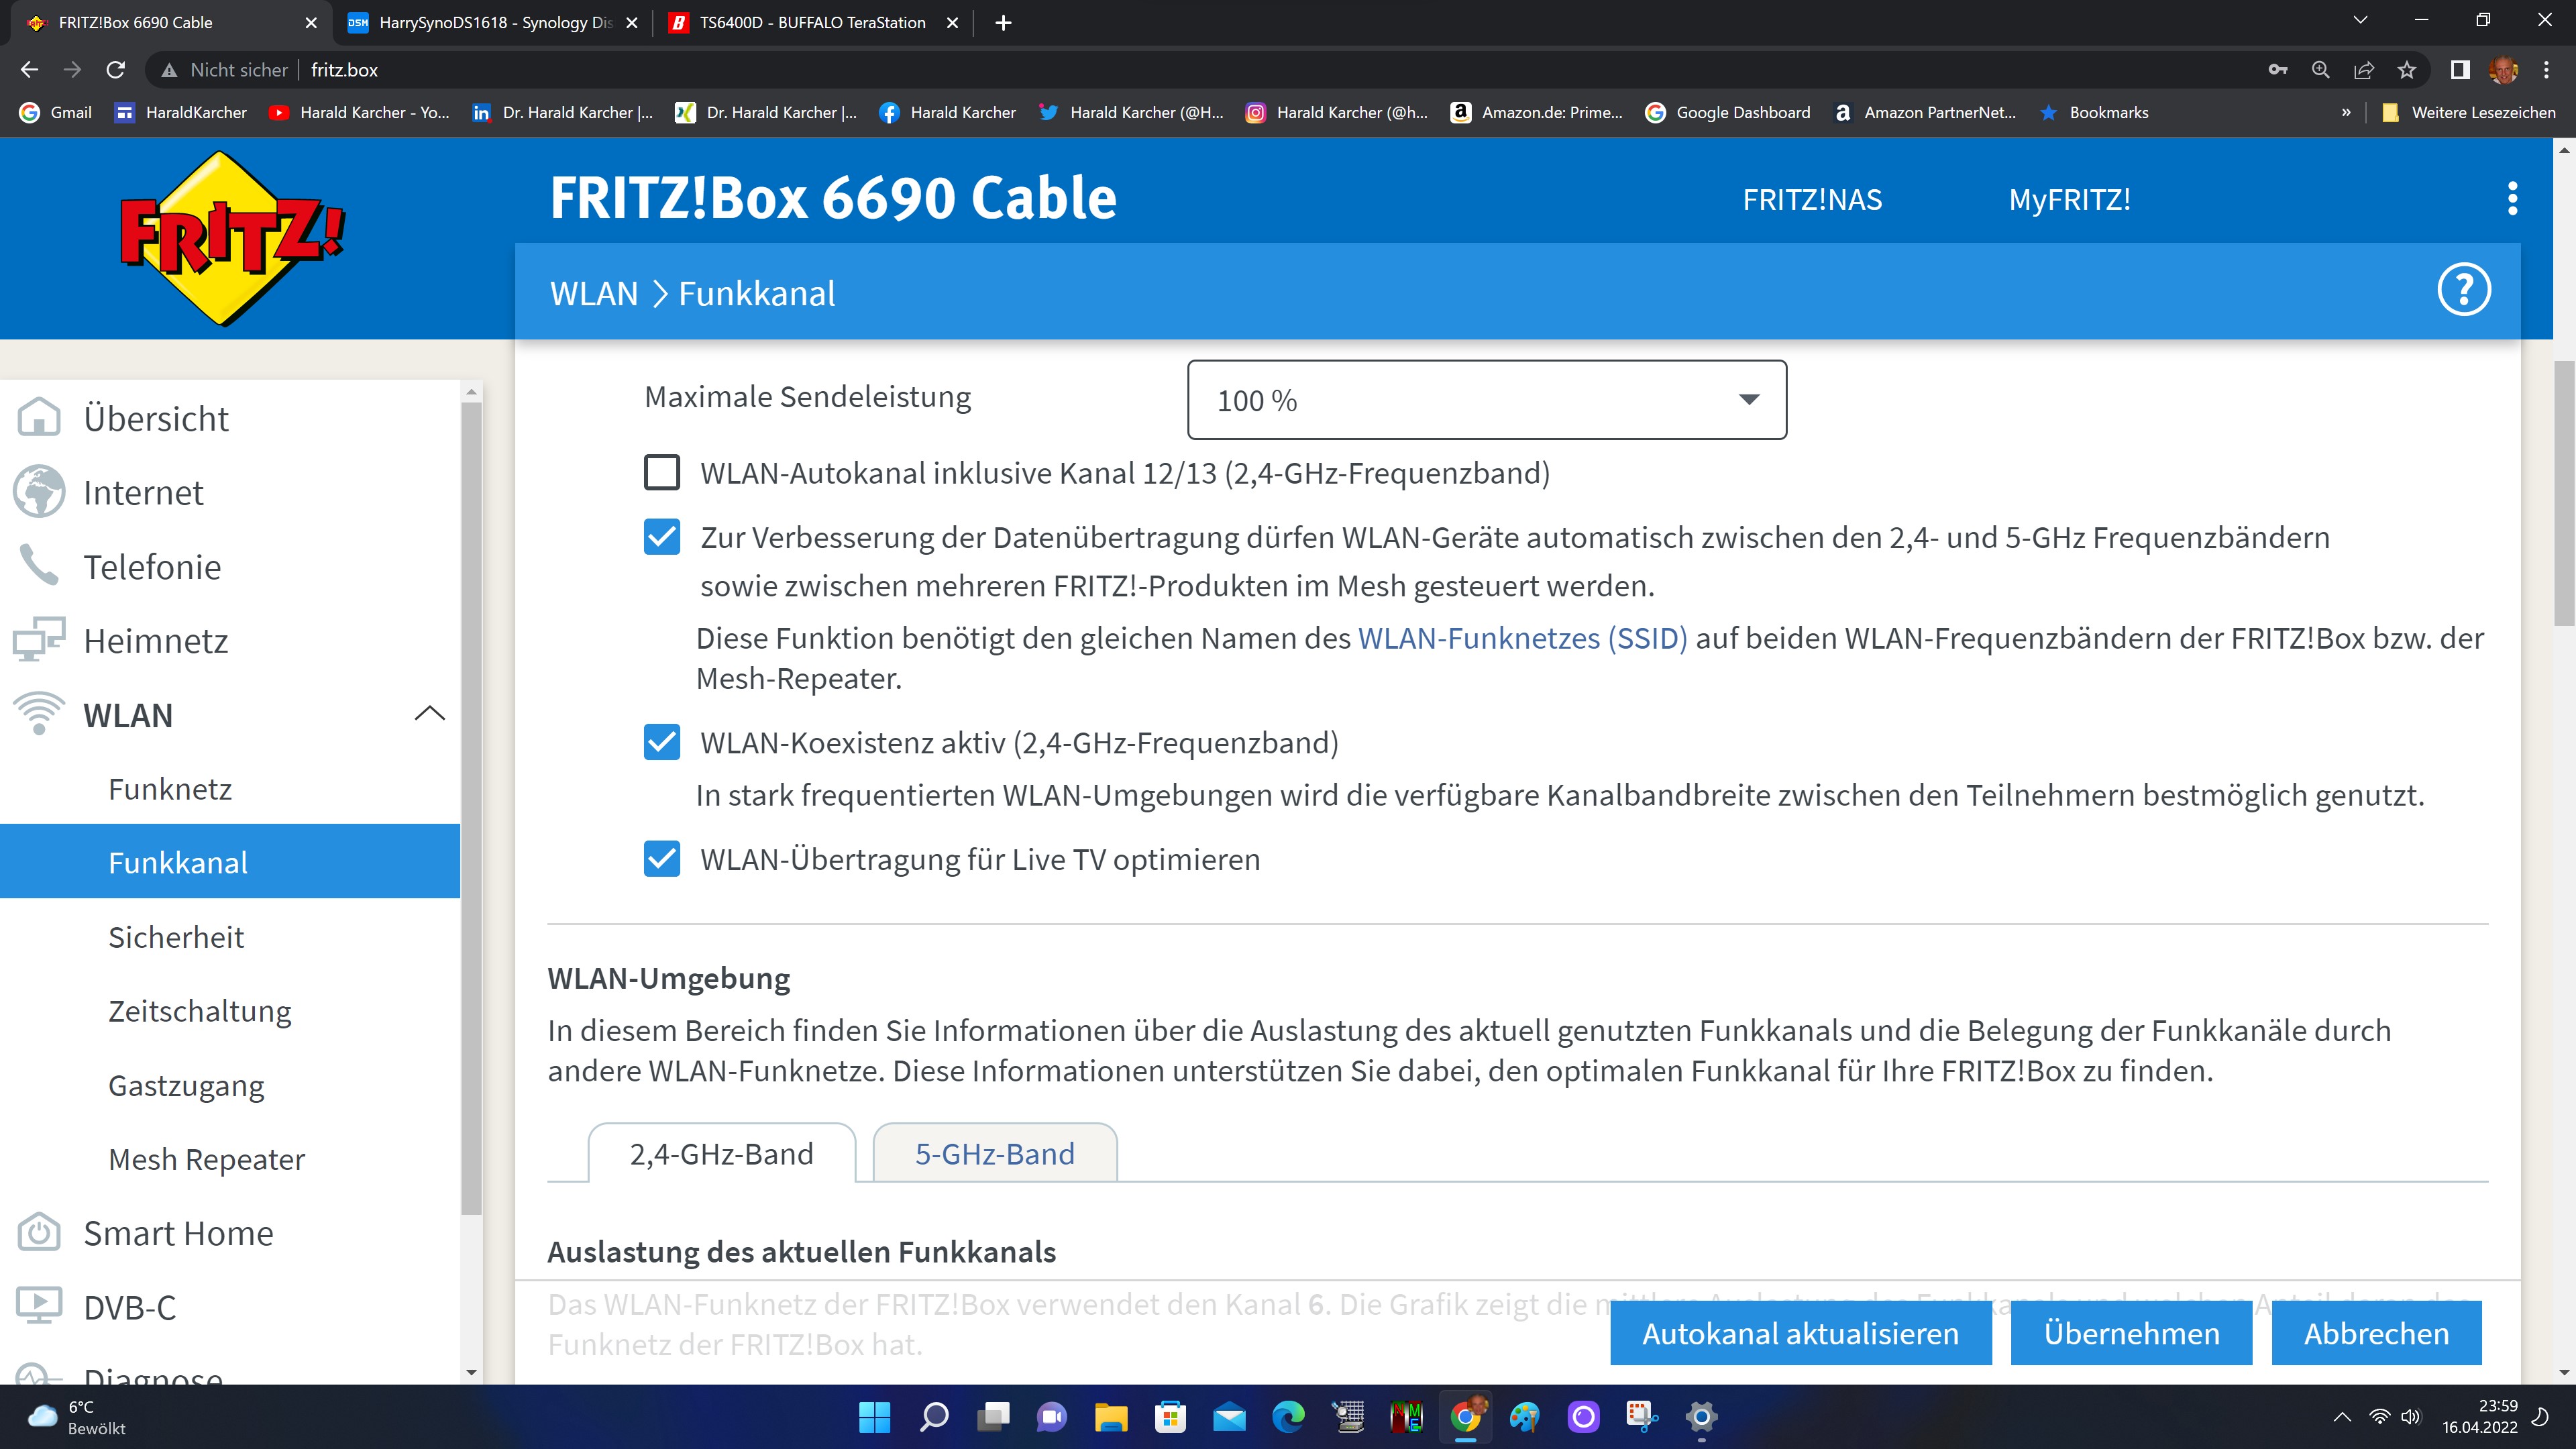This screenshot has height=1449, width=2576.
Task: Open Maximale Sendeleistung dropdown
Action: click(x=1486, y=400)
